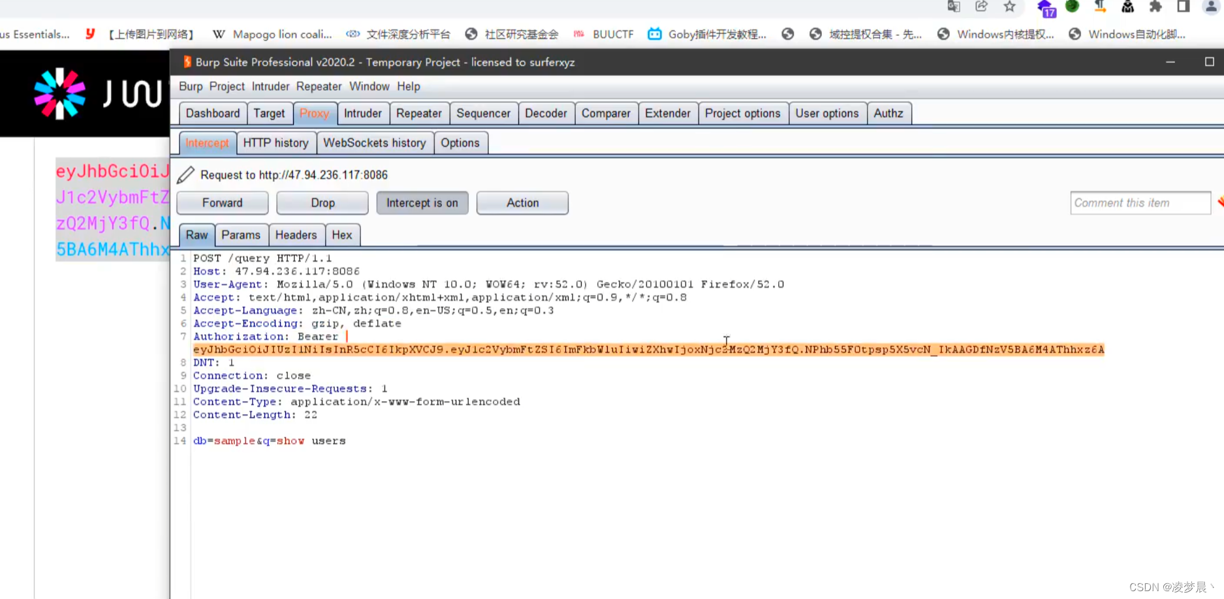Open the Repeater tab
Image resolution: width=1224 pixels, height=599 pixels.
click(418, 113)
